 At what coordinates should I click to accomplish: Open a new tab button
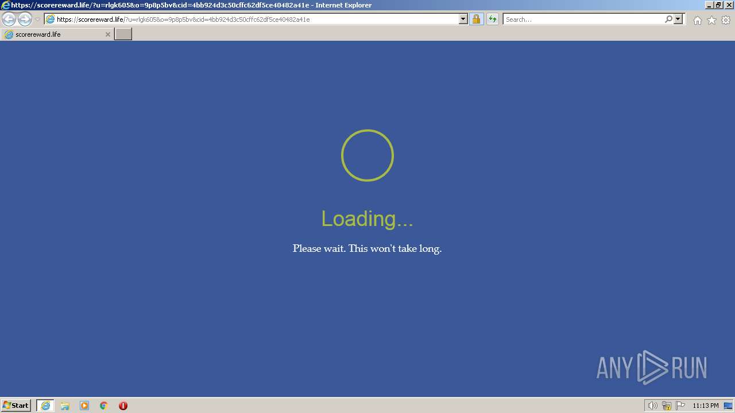click(x=123, y=34)
